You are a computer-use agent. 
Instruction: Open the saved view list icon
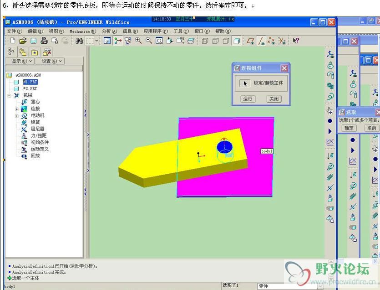coord(180,41)
